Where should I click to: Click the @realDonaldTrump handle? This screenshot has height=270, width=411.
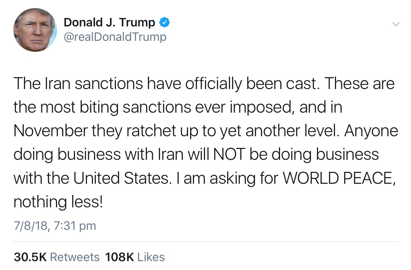click(115, 37)
